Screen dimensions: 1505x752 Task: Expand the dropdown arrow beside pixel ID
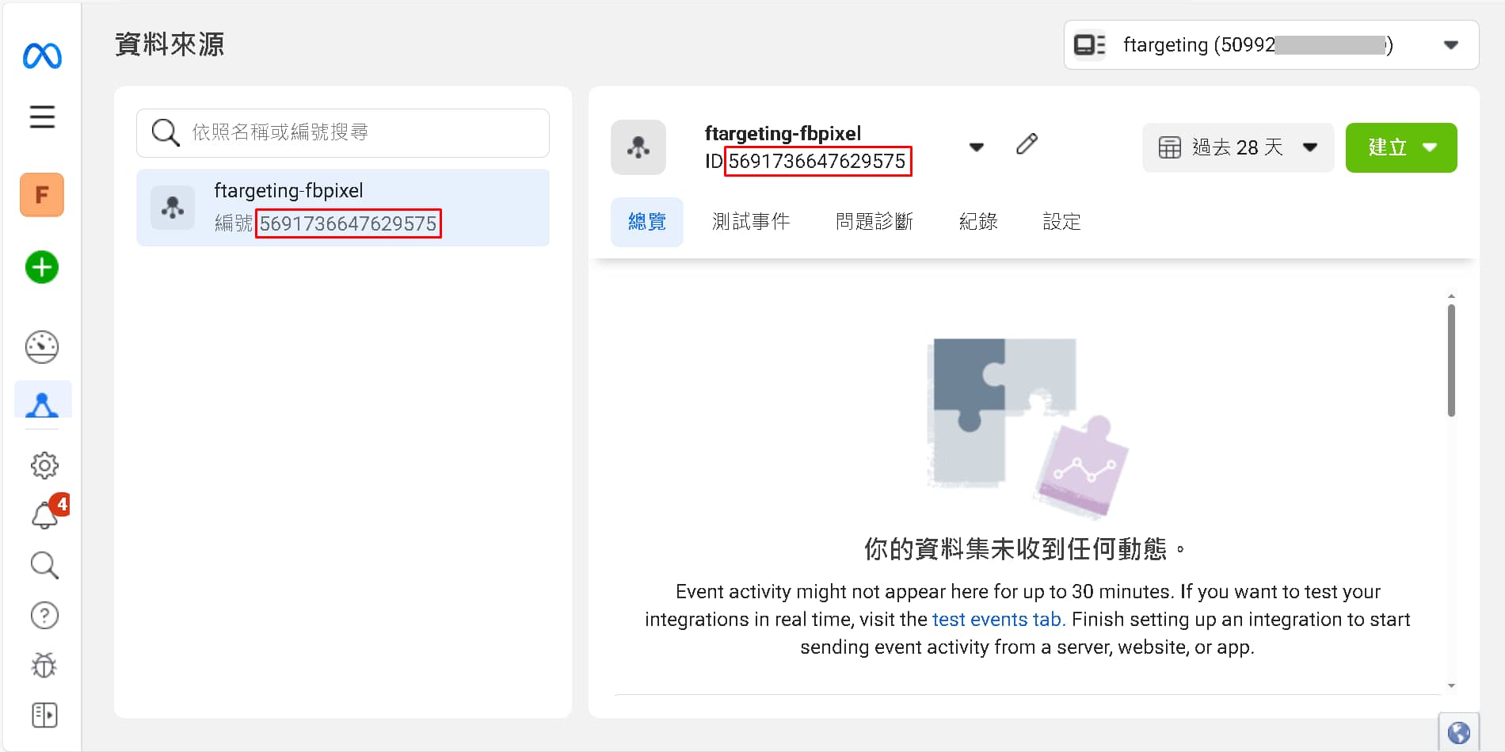(977, 147)
